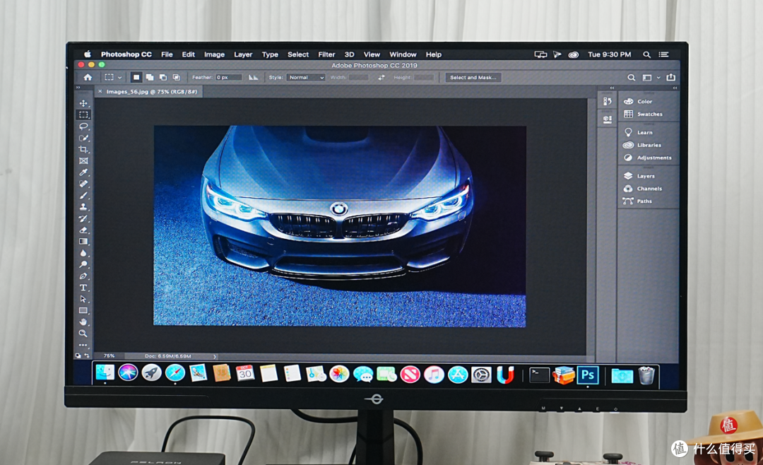The height and width of the screenshot is (465, 763).
Task: Select the Rectangle shape tool
Action: (83, 311)
